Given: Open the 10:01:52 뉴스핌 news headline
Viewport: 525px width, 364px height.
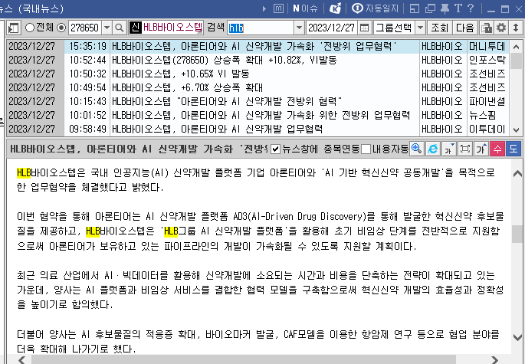Looking at the screenshot, I should pyautogui.click(x=261, y=115).
